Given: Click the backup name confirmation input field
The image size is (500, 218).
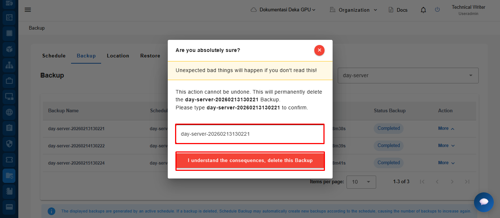Looking at the screenshot, I should pyautogui.click(x=250, y=134).
